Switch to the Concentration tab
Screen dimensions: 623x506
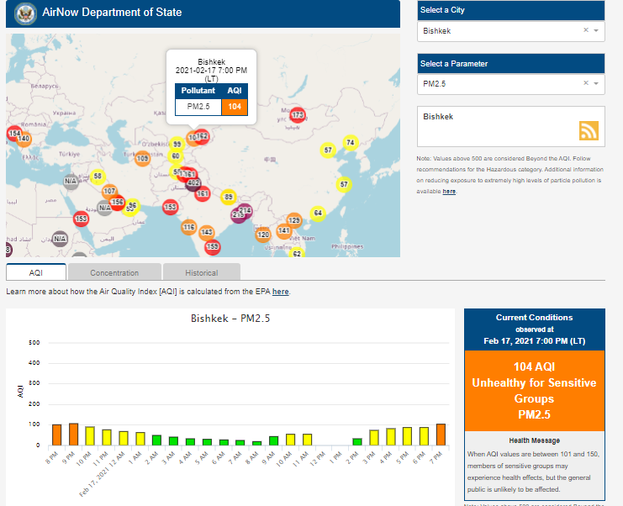[x=114, y=272]
